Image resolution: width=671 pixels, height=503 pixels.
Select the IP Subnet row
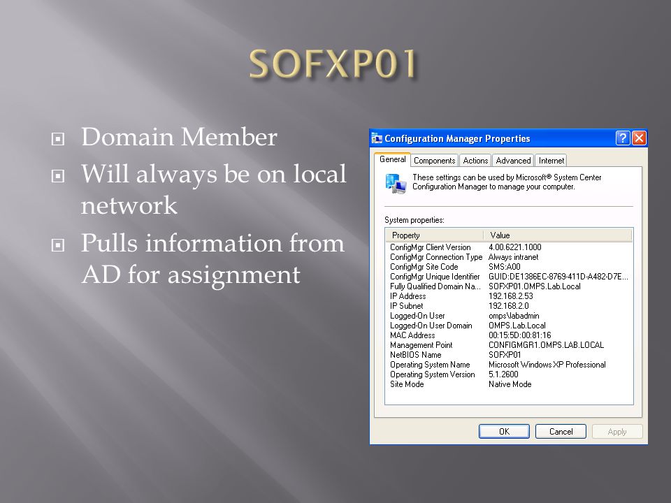pos(510,306)
